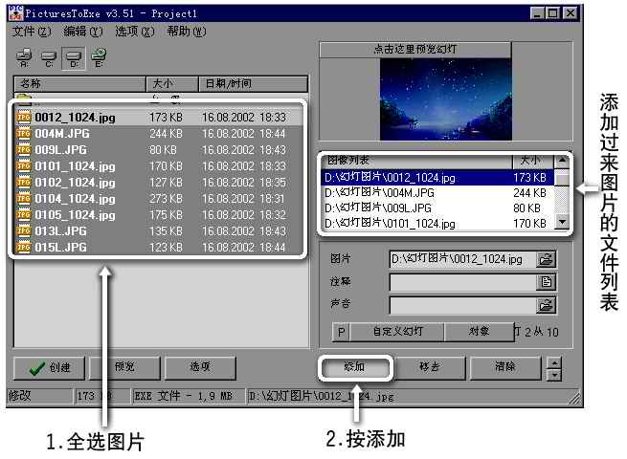Click the P button

point(341,332)
